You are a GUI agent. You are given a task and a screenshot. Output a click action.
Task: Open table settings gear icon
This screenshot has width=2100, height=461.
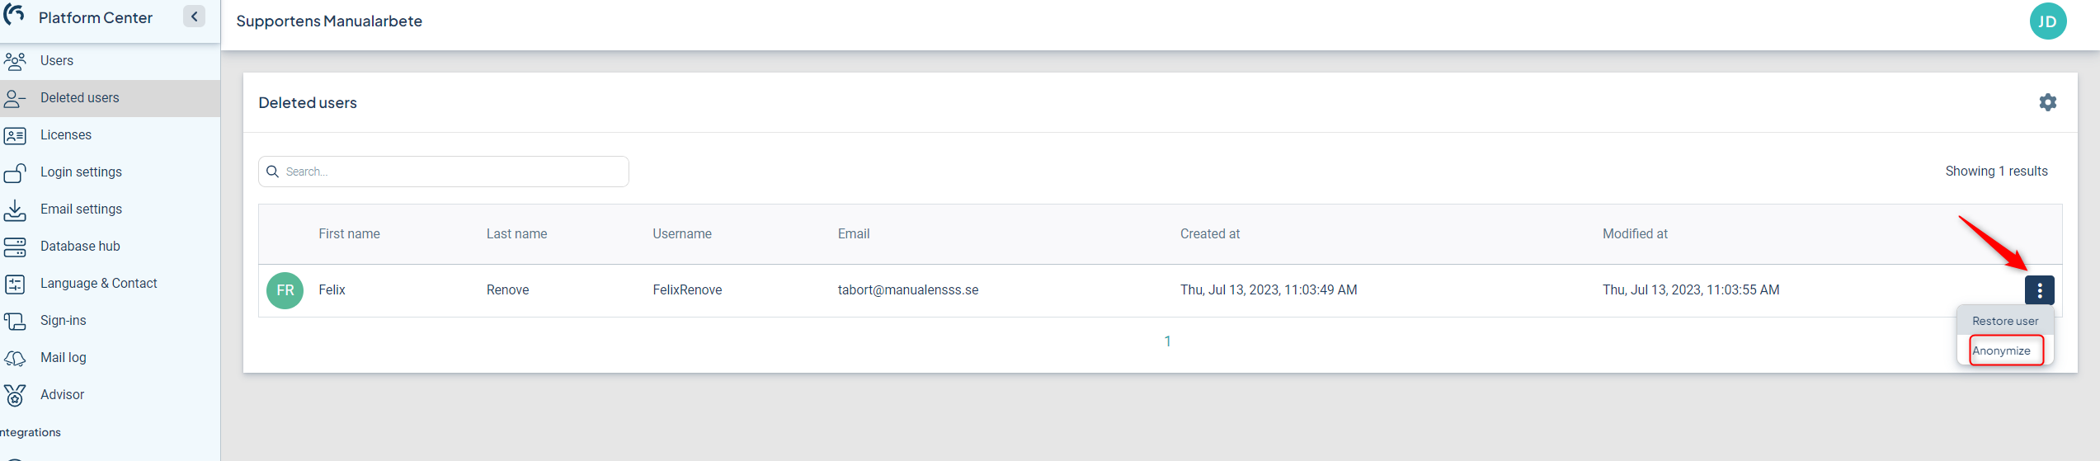(x=2047, y=102)
